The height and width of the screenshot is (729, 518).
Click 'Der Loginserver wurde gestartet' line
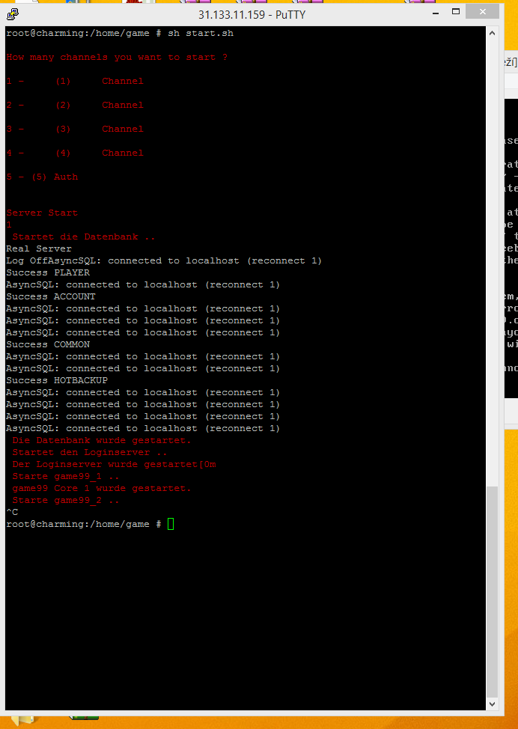click(114, 465)
